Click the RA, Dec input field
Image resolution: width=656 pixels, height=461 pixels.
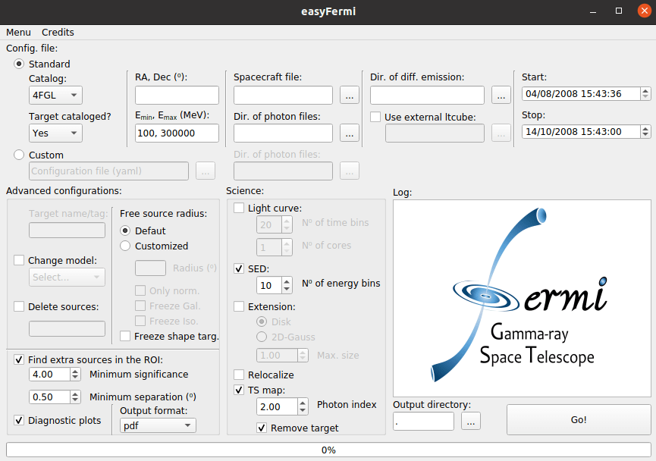coord(177,96)
